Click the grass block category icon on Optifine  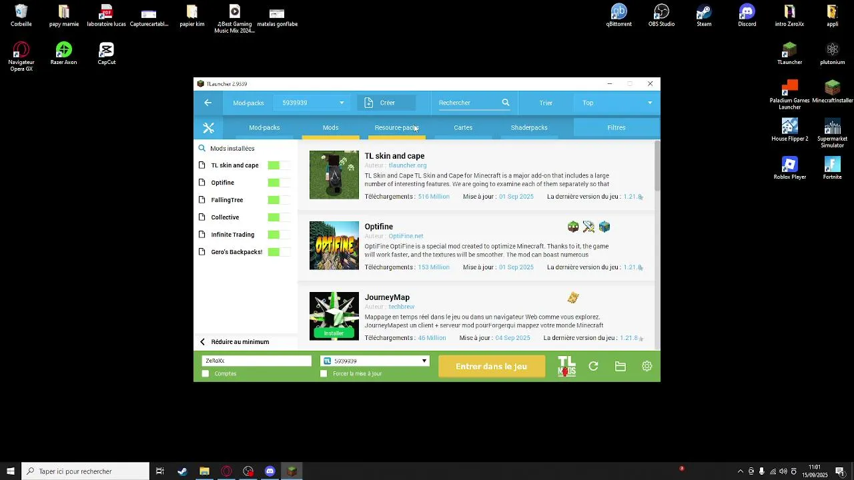(x=573, y=227)
